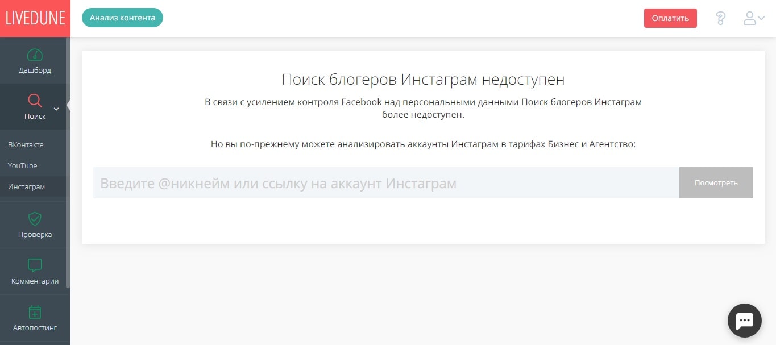Click the Анализ контента pill button

[122, 18]
